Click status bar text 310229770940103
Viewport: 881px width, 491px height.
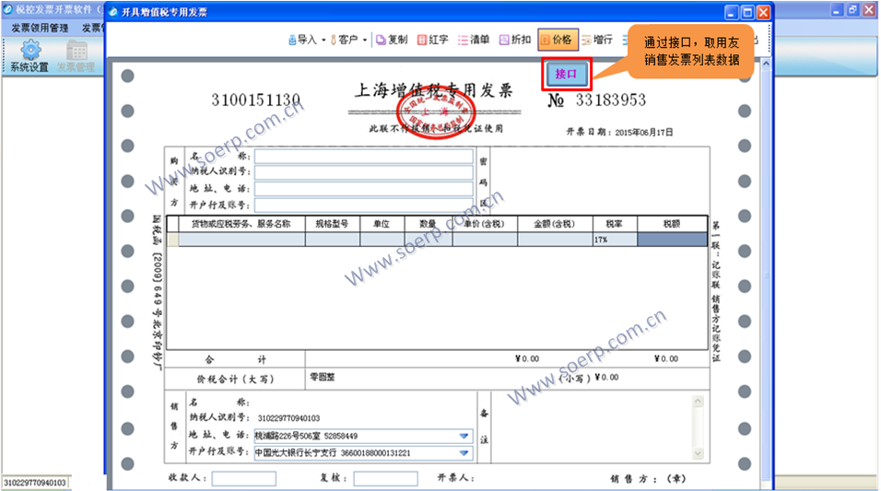coord(35,483)
